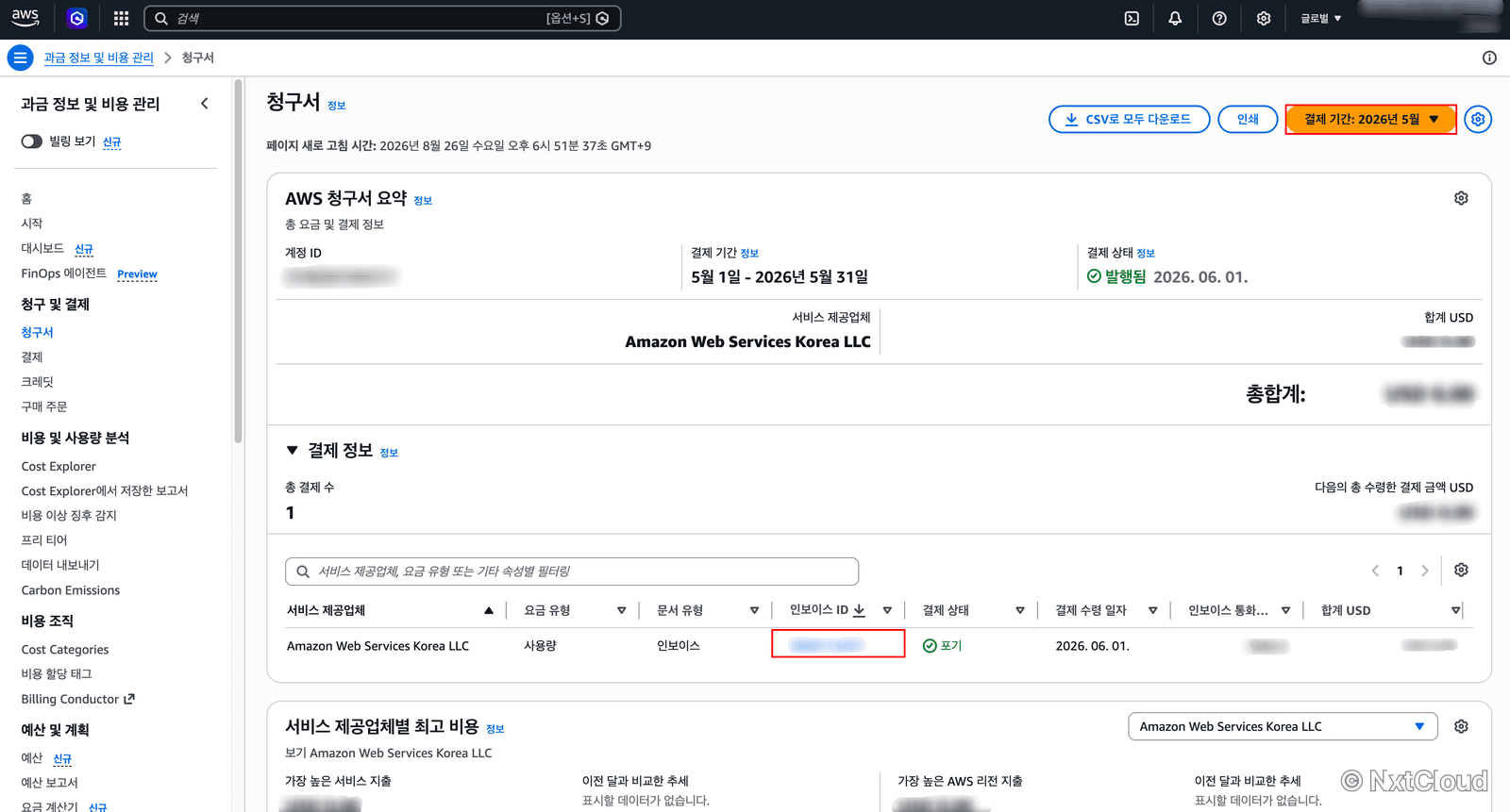The height and width of the screenshot is (812, 1510).
Task: Open 결제 in side navigation
Action: click(x=32, y=356)
